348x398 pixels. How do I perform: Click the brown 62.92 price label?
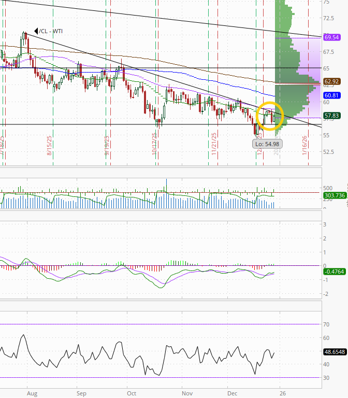pyautogui.click(x=331, y=81)
